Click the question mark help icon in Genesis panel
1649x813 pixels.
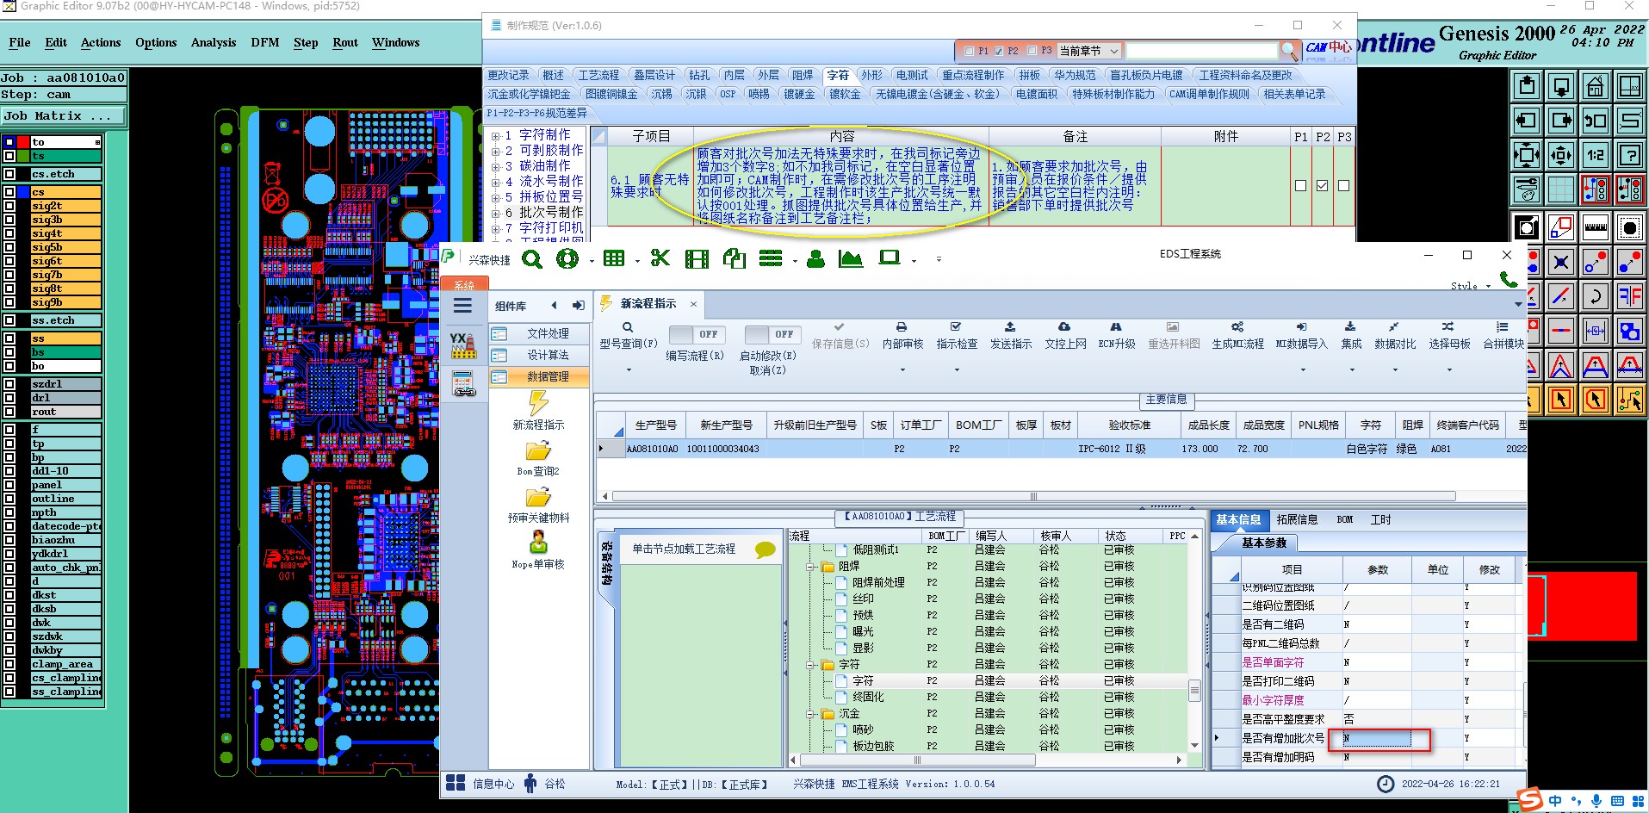[x=1629, y=155]
